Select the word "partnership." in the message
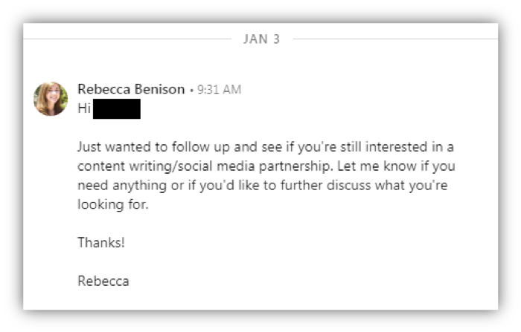This screenshot has width=521, height=332. [295, 166]
